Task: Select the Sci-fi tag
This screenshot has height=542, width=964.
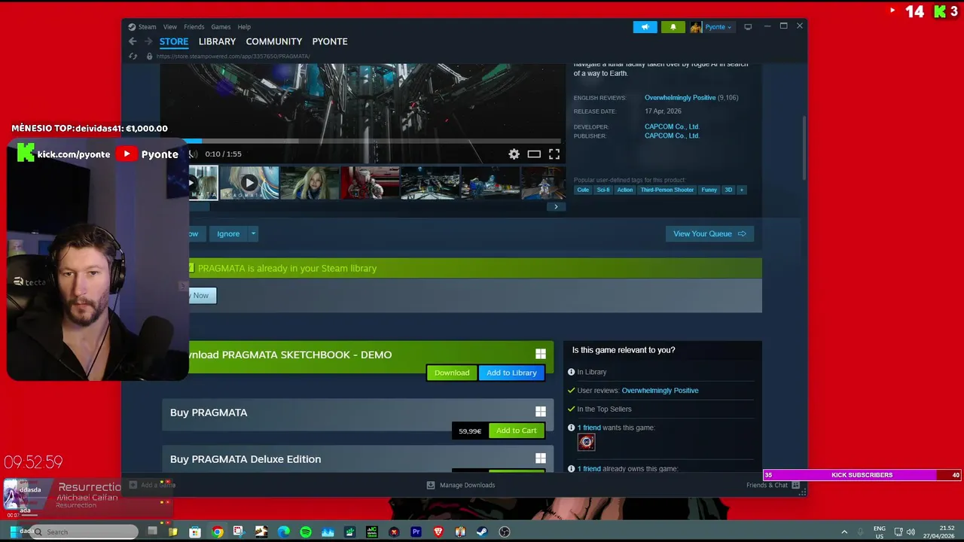Action: (x=603, y=190)
